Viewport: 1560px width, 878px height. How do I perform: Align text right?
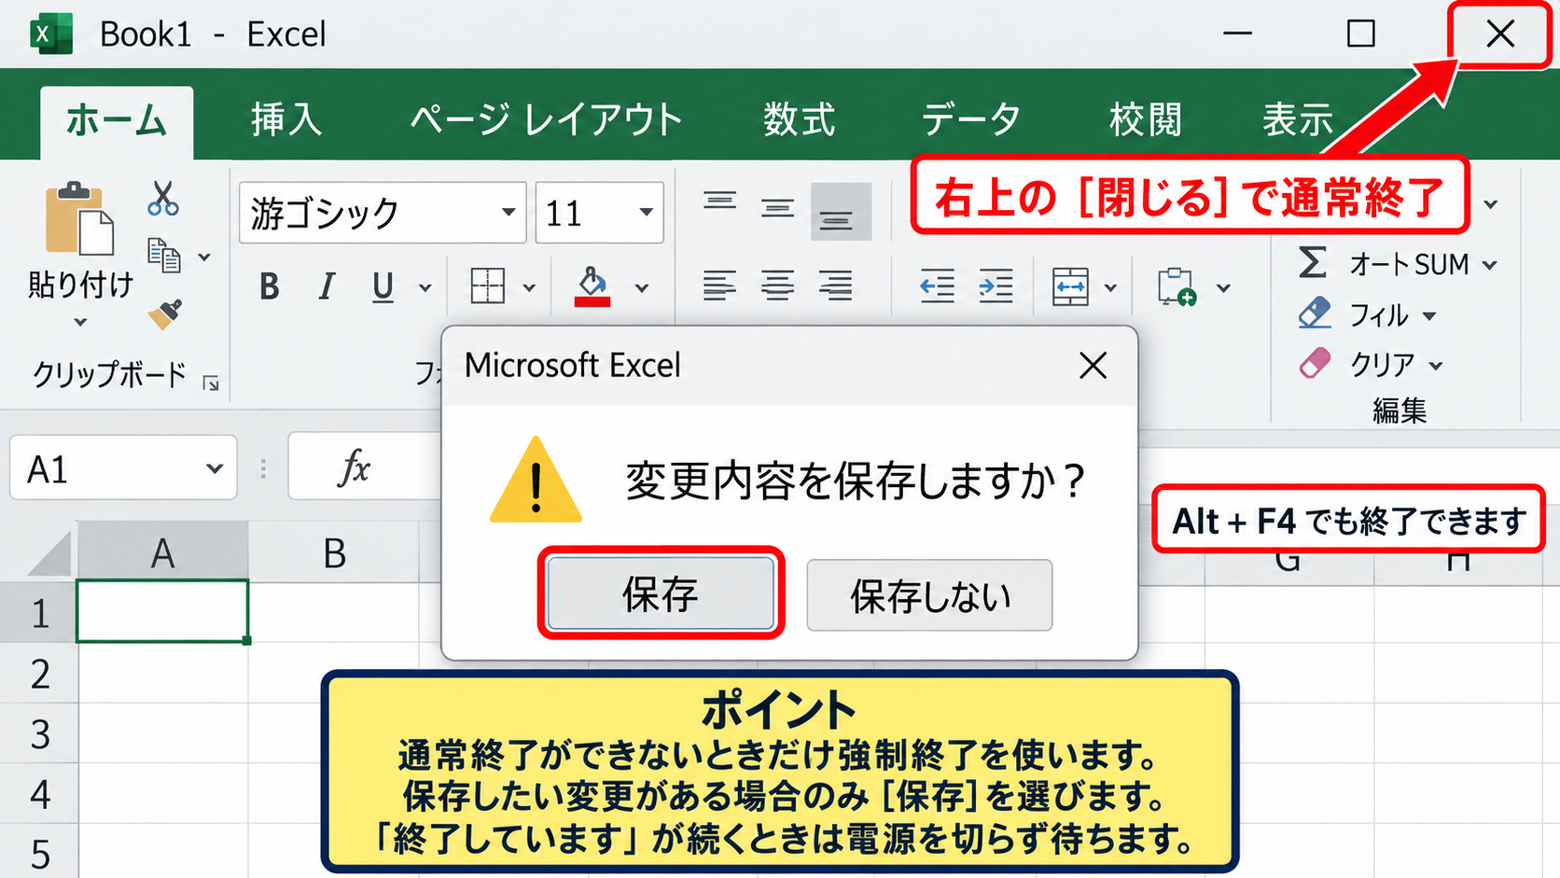pos(836,285)
